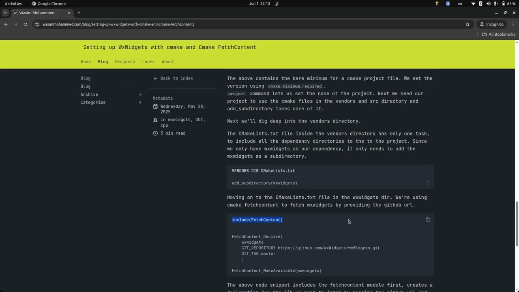The width and height of the screenshot is (519, 292).
Task: Click the yellow tray indicator icon
Action: pos(437,4)
